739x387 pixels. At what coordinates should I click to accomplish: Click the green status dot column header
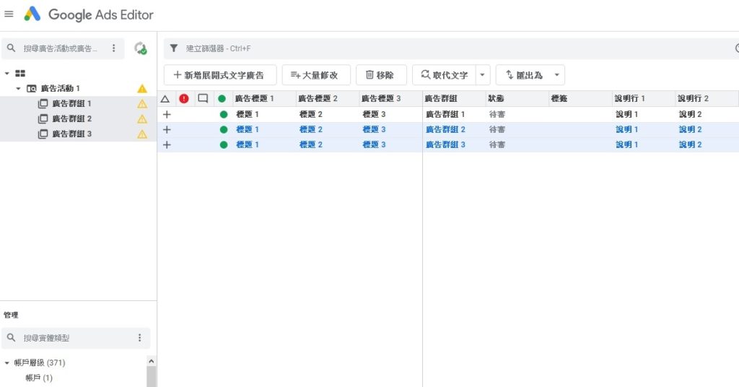(223, 99)
